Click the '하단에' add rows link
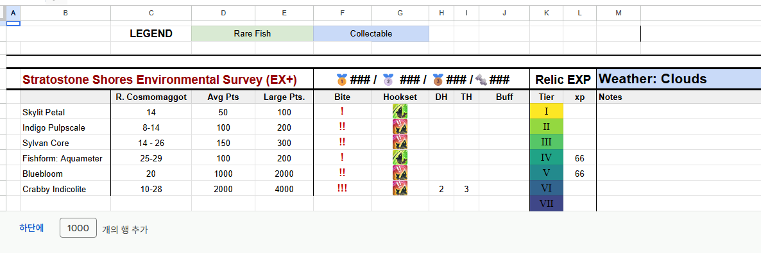 pos(31,228)
